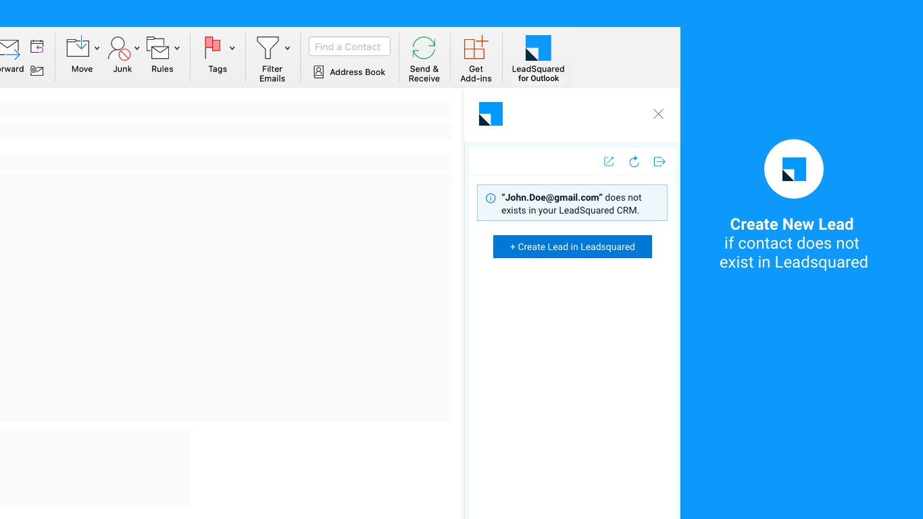Click the sign out icon in panel
The width and height of the screenshot is (923, 519).
click(659, 162)
